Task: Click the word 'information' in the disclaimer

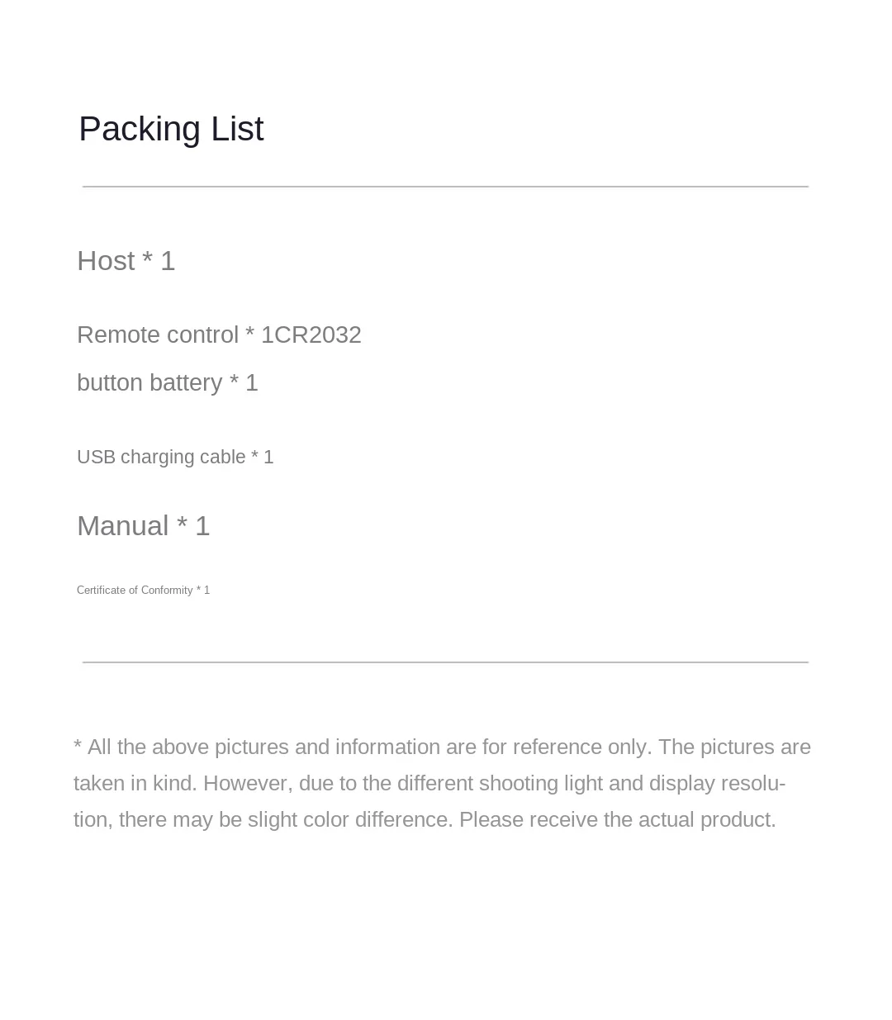Action: pos(387,747)
